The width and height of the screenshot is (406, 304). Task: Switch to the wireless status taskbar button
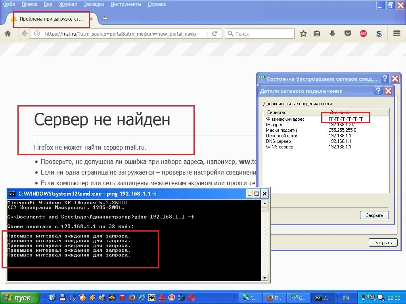pos(298,298)
